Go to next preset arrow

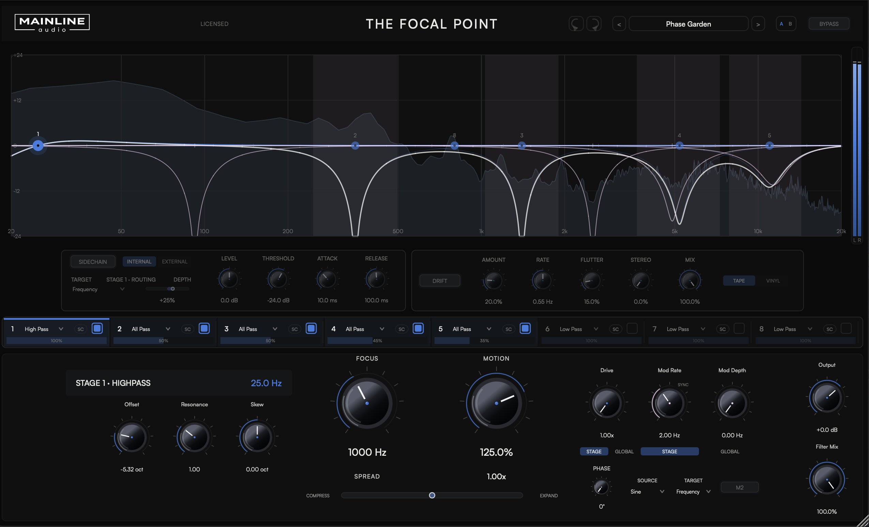coord(758,24)
